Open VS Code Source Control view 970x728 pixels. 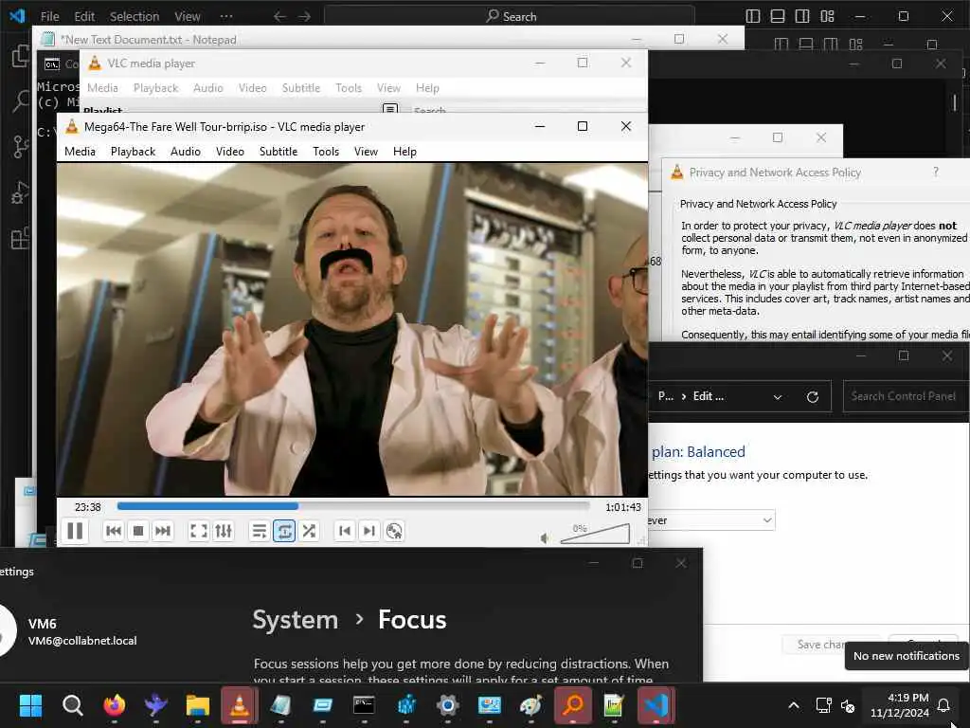21,147
